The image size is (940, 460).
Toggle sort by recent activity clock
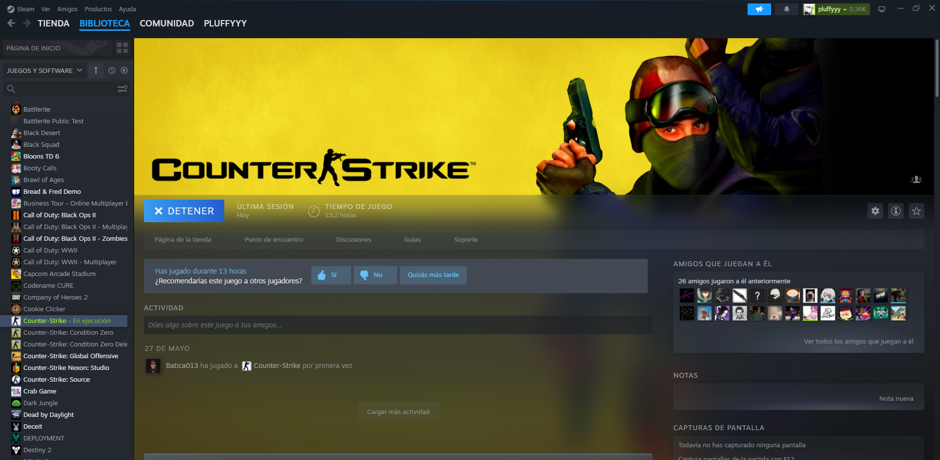(112, 70)
